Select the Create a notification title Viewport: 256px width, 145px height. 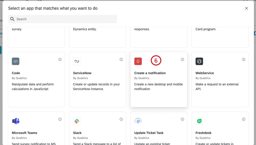(x=150, y=73)
